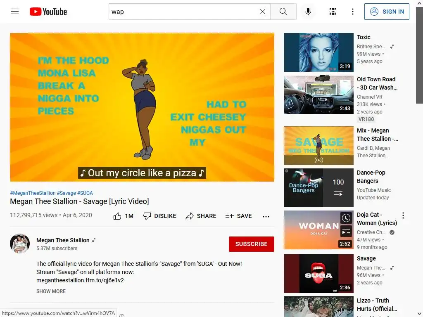Open Doja Cat - Woman (Lyrics) title

tap(377, 219)
